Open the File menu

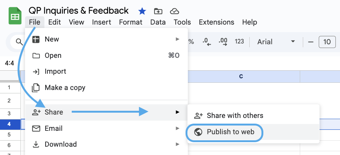pos(35,22)
